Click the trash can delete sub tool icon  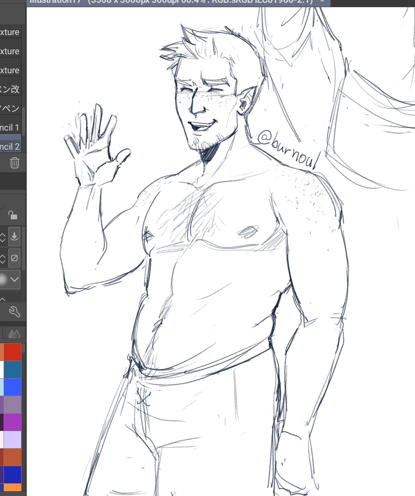tap(14, 163)
